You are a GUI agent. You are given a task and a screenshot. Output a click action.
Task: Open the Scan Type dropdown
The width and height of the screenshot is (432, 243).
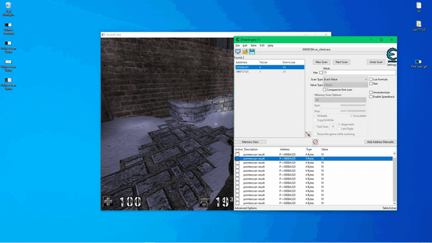coord(345,80)
